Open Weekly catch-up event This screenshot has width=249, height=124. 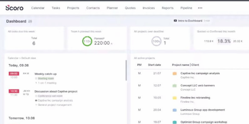click(45, 74)
